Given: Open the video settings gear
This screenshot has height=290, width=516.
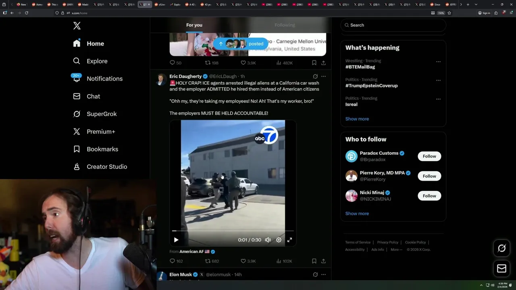Looking at the screenshot, I should (279, 240).
